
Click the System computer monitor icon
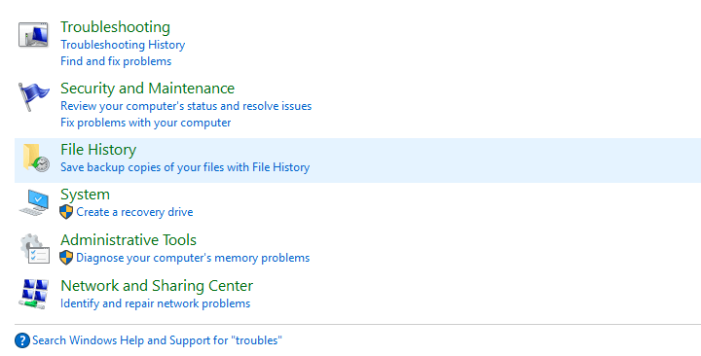coord(34,202)
